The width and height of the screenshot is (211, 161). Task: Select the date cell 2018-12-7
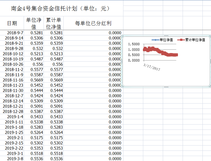12,96
